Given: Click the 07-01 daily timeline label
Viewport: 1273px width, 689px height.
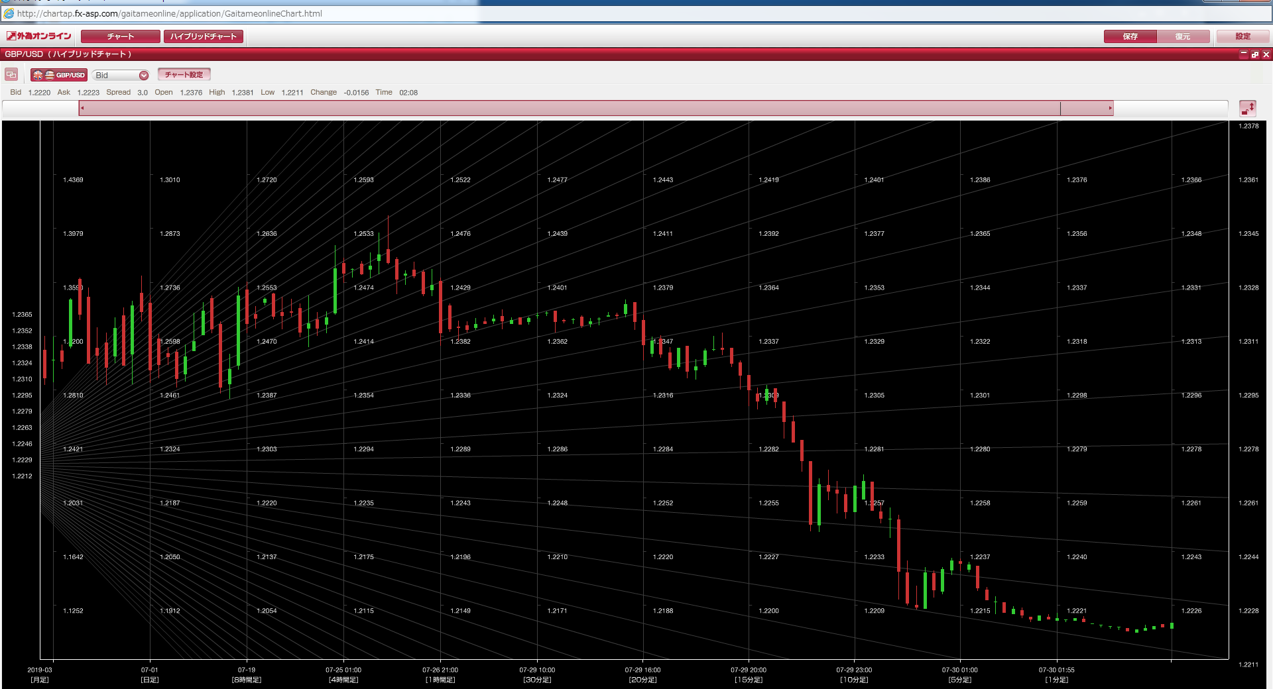Looking at the screenshot, I should pyautogui.click(x=150, y=674).
